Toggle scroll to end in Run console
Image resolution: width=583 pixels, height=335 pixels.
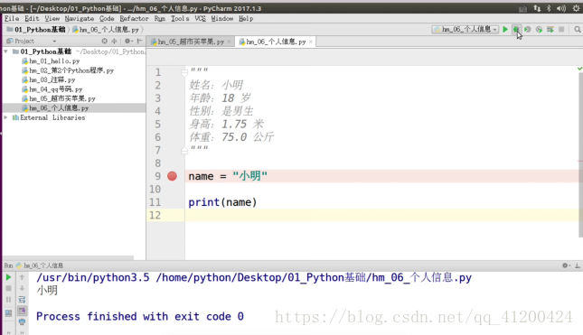tap(22, 311)
